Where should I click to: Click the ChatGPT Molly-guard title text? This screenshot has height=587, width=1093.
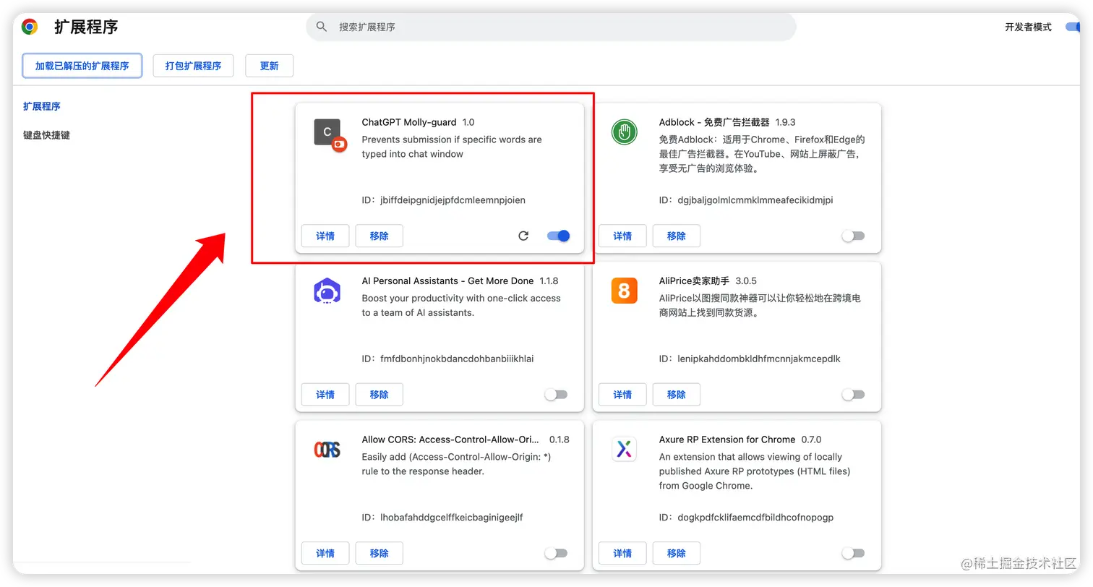click(x=408, y=122)
